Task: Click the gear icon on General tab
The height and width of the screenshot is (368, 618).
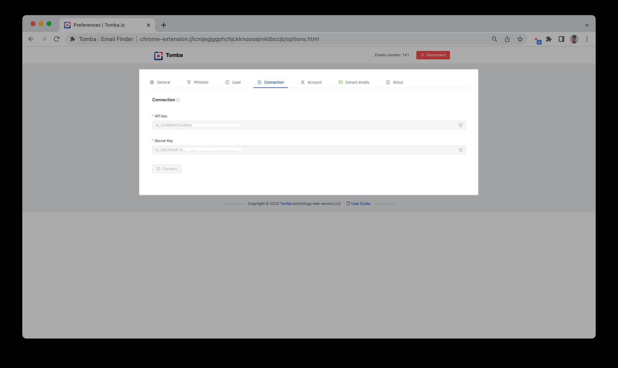Action: (x=152, y=82)
